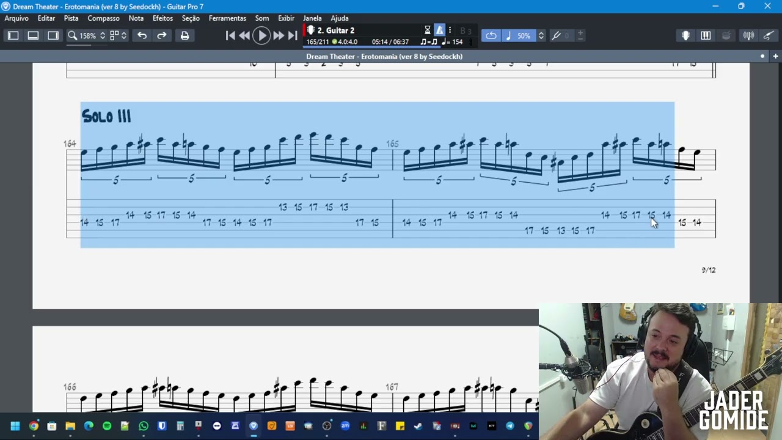Click bar number 164 in the score
This screenshot has width=782, height=440.
click(x=70, y=144)
